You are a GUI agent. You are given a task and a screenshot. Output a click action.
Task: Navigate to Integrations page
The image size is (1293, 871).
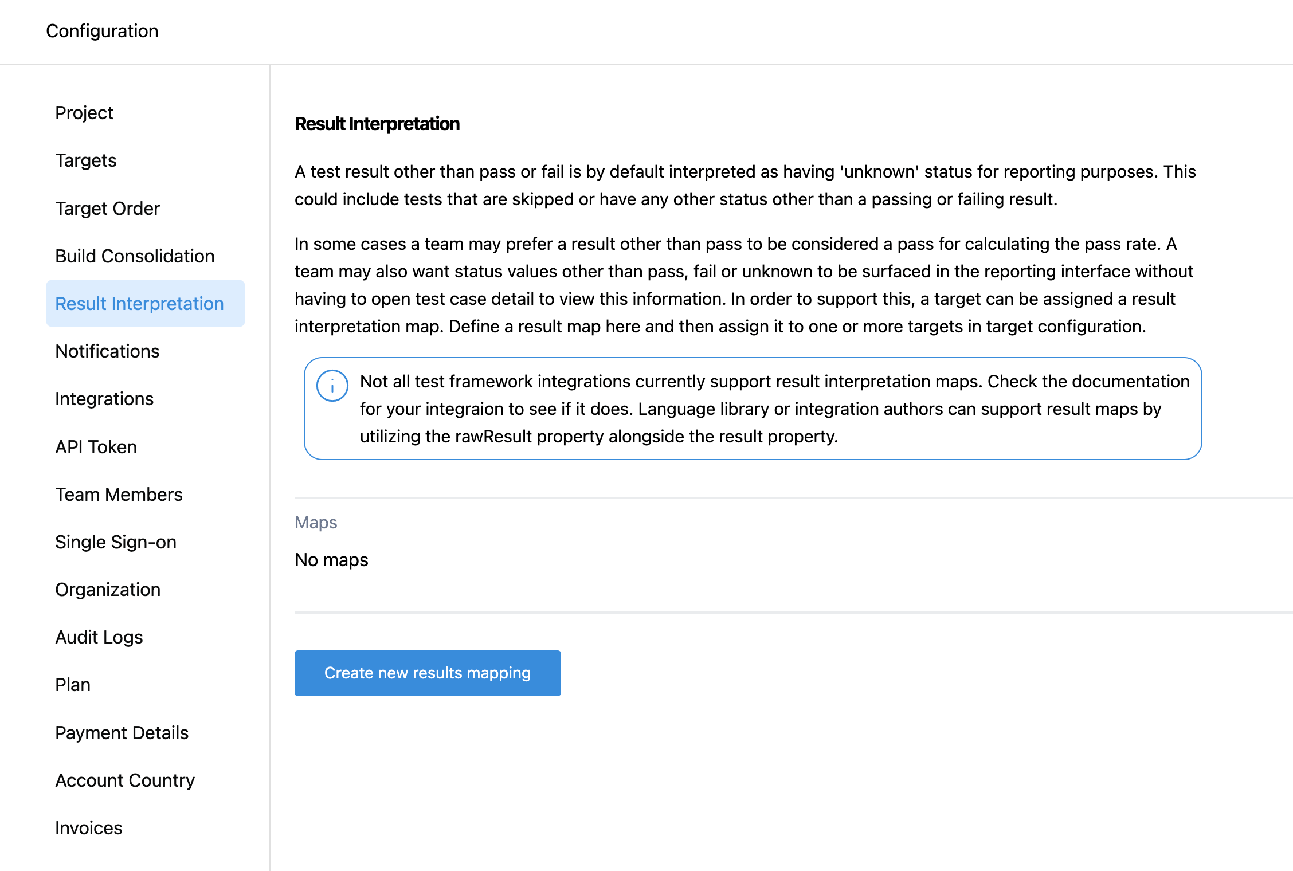(x=104, y=399)
